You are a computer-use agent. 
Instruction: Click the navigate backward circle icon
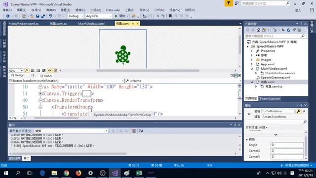point(8,16)
